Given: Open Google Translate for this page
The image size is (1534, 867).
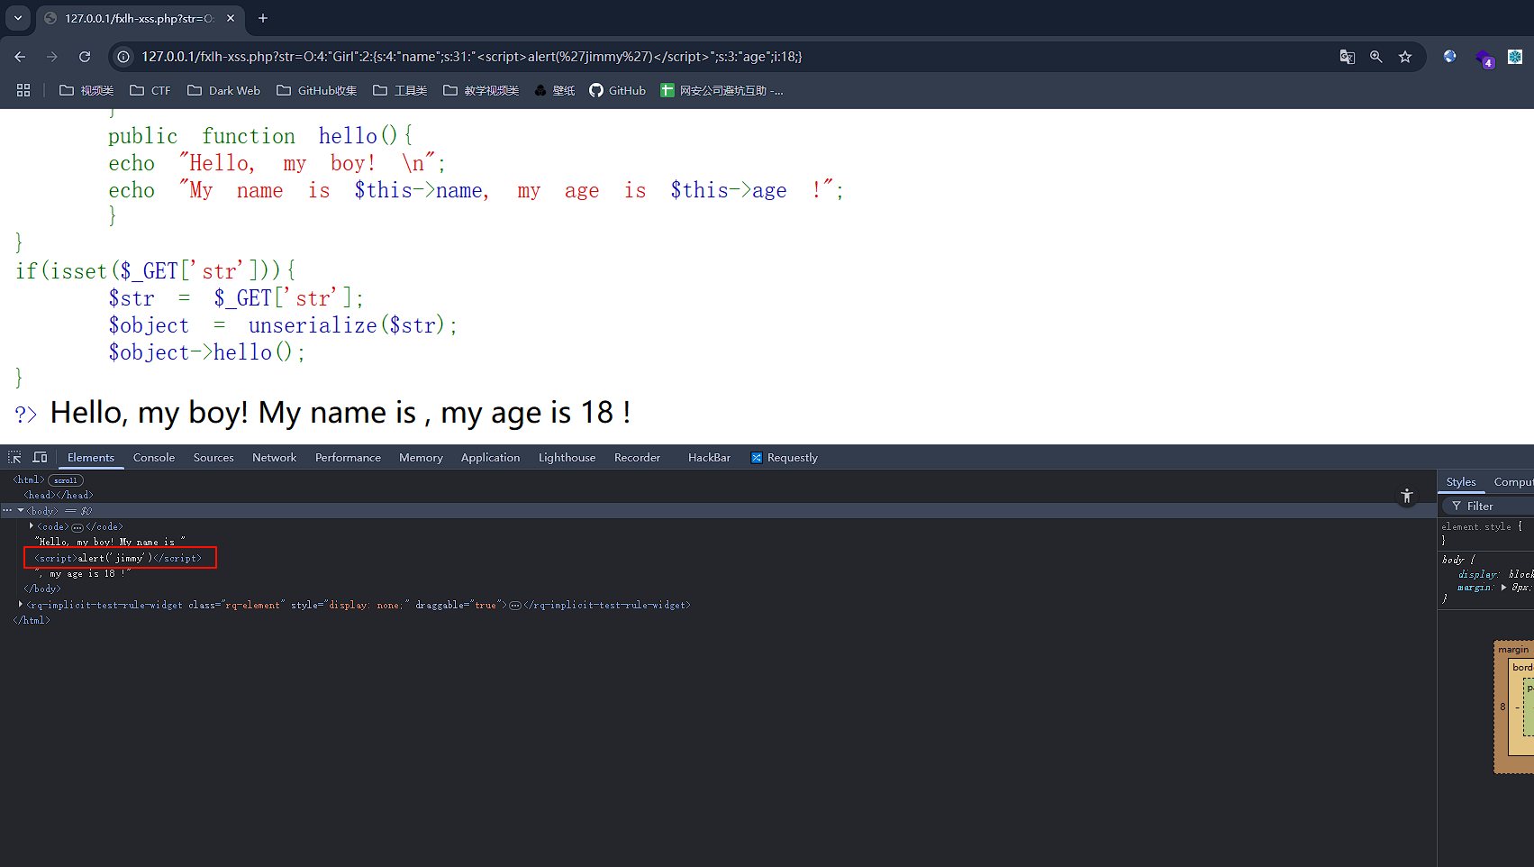Looking at the screenshot, I should click(1348, 57).
